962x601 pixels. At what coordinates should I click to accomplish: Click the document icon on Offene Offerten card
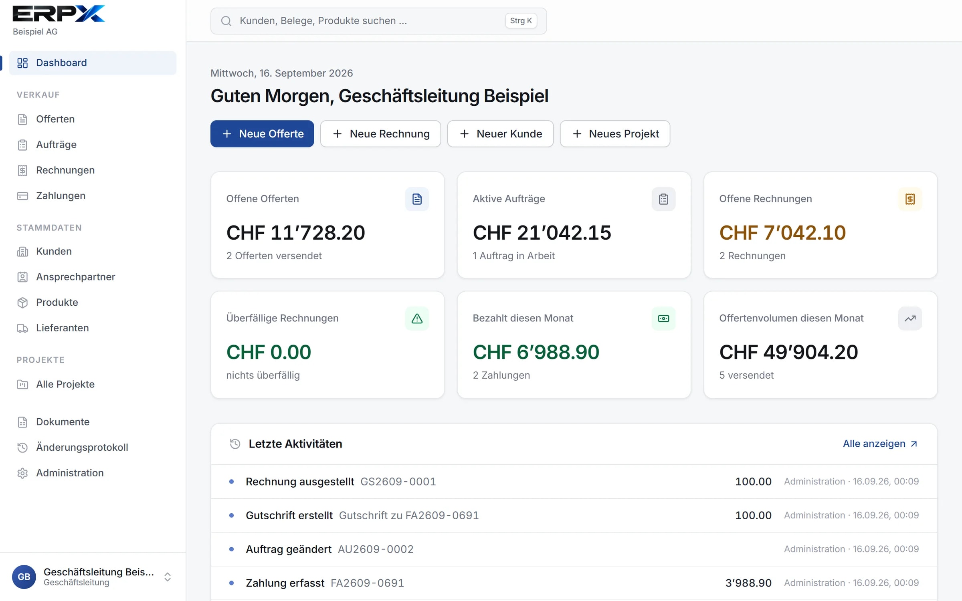(x=417, y=199)
